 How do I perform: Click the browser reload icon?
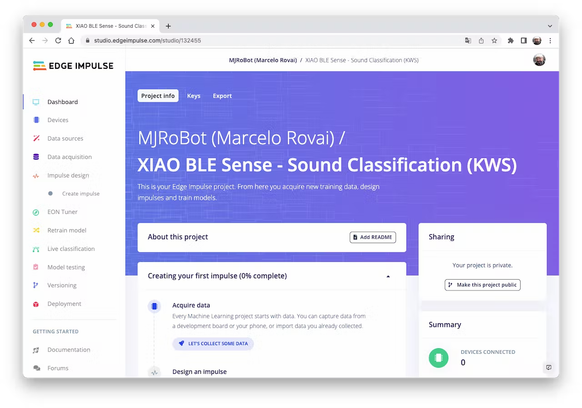pos(58,41)
